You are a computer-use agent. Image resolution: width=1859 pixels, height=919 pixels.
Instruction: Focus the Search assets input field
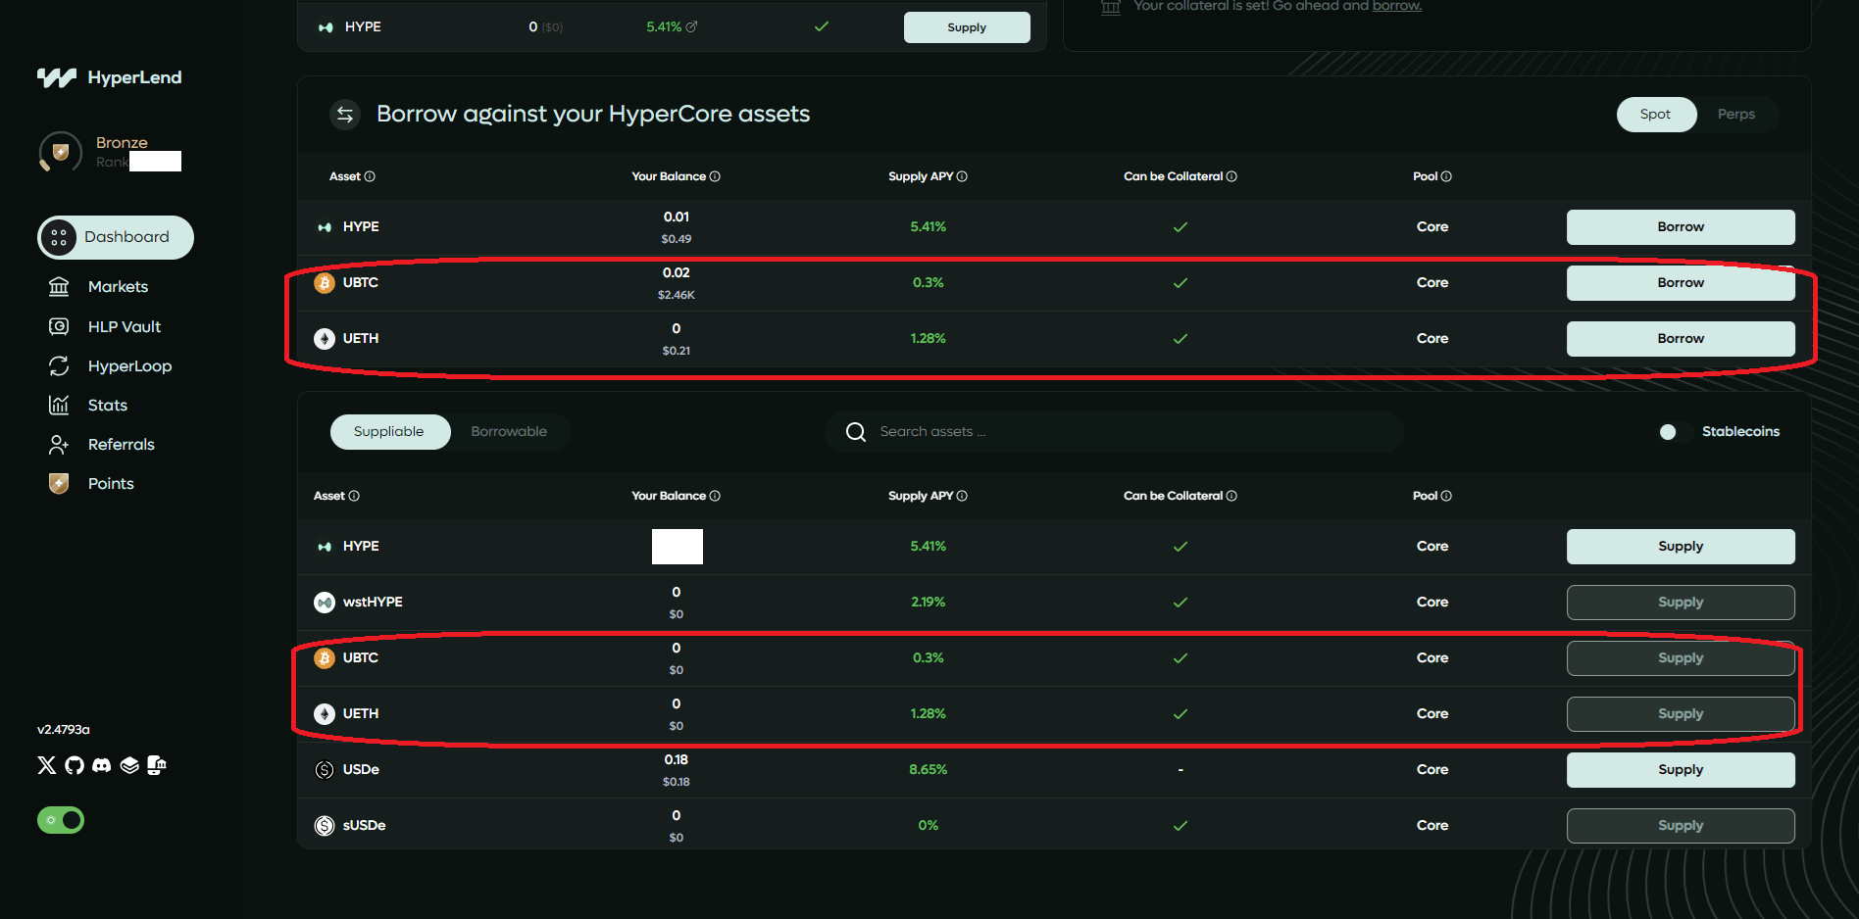[1114, 432]
